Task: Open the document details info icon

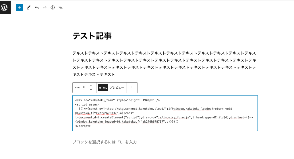Action: (53, 7)
